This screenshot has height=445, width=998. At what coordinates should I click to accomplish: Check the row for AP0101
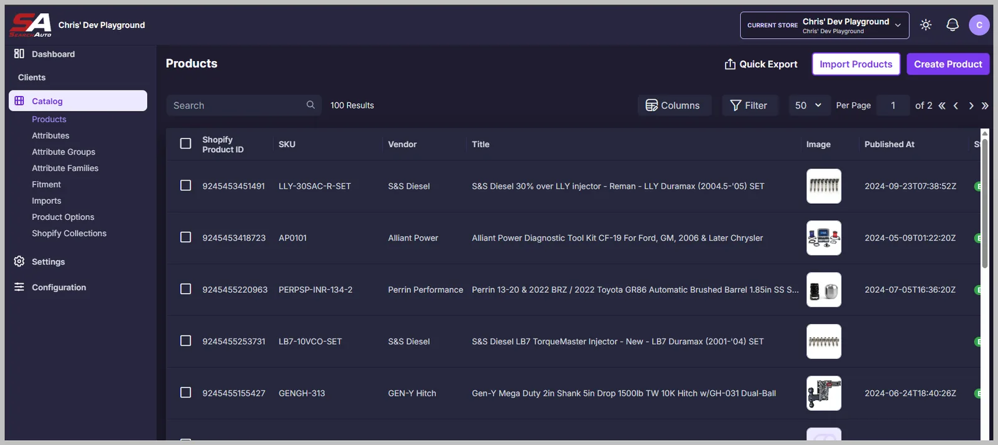click(185, 237)
